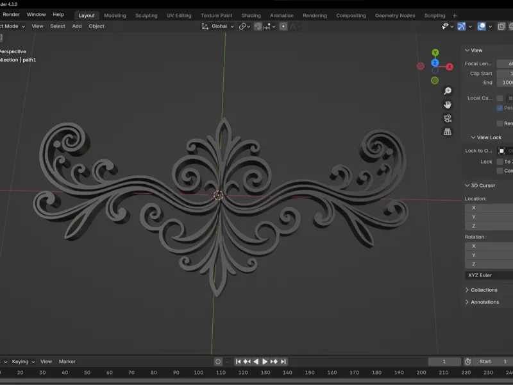This screenshot has height=385, width=513.
Task: Click the hand pan-view gizmo
Action: click(x=447, y=105)
